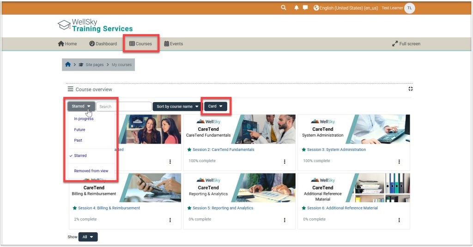Open the notifications bell icon
Viewport: 473px width, 247px height.
[296, 8]
